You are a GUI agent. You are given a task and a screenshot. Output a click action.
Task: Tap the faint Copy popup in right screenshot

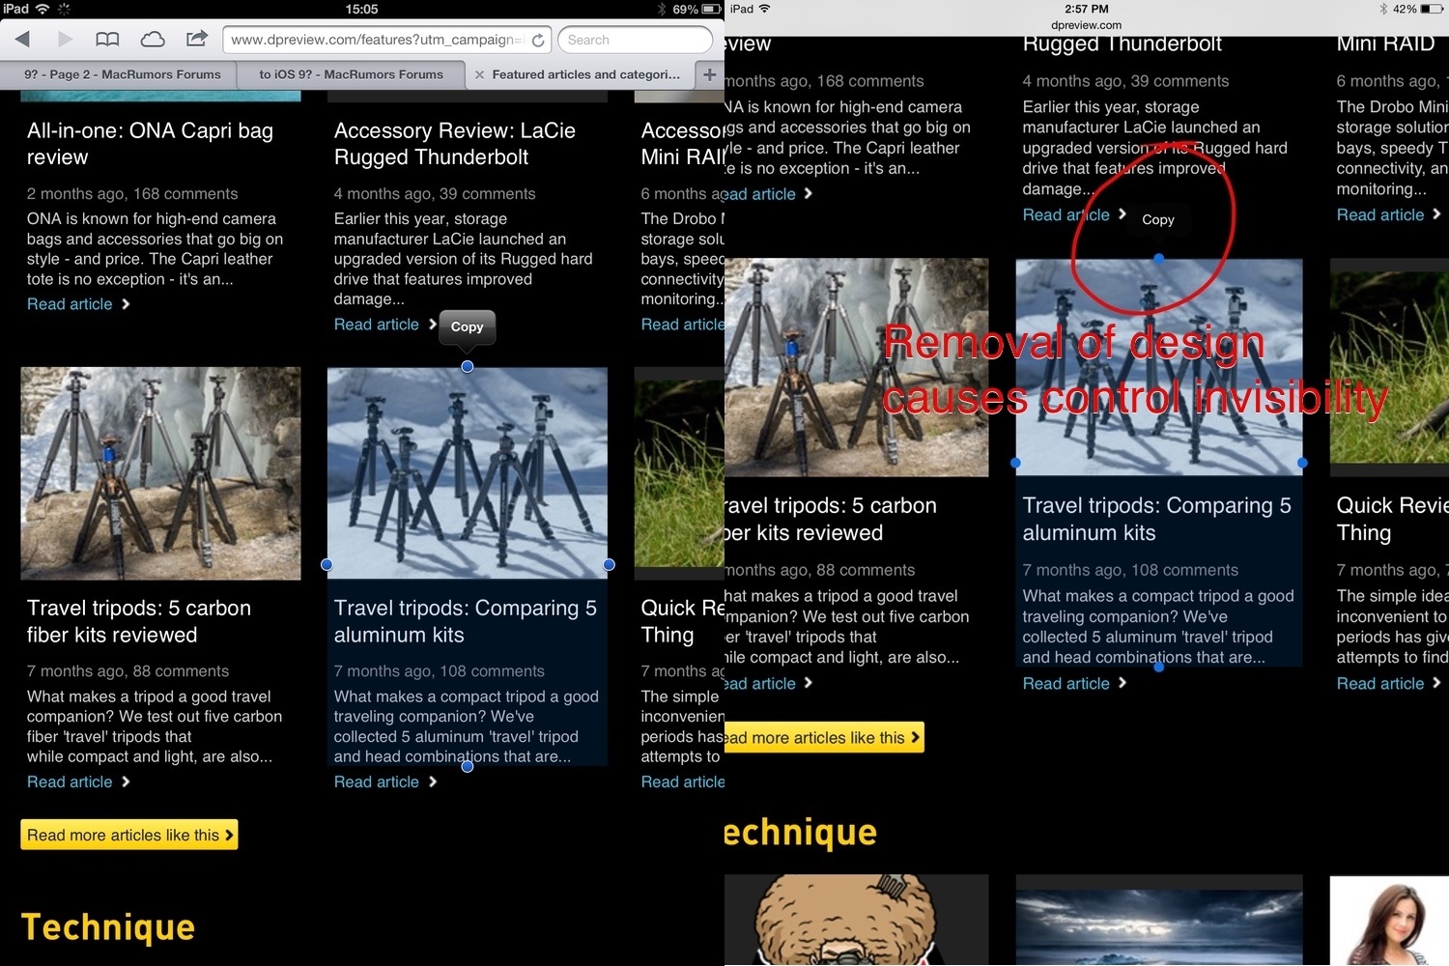1158,219
